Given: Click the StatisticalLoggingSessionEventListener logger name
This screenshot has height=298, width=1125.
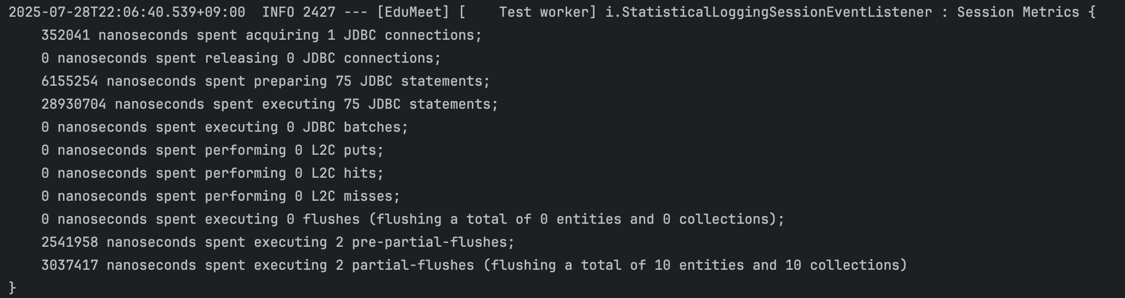Looking at the screenshot, I should click(x=769, y=12).
